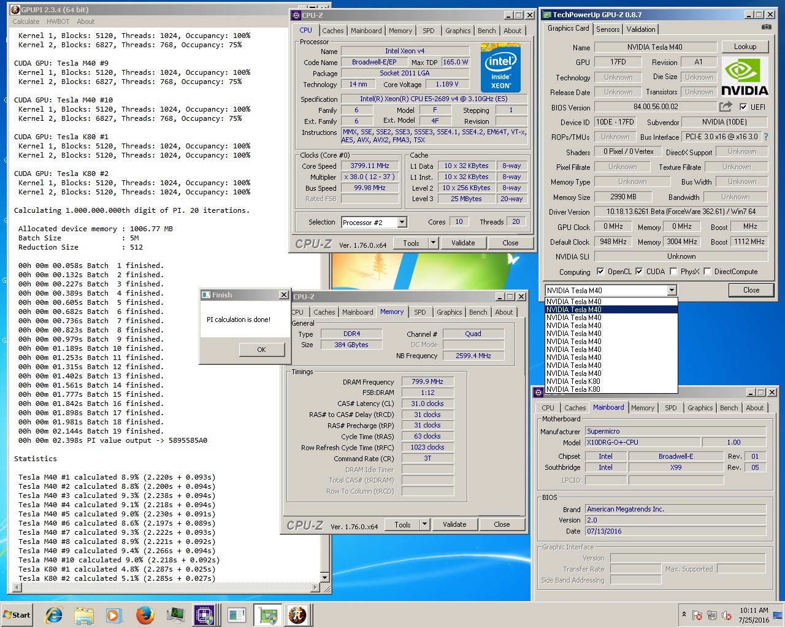Expand the Tools dropdown arrow in CPU-Z
The width and height of the screenshot is (785, 628).
(x=433, y=243)
